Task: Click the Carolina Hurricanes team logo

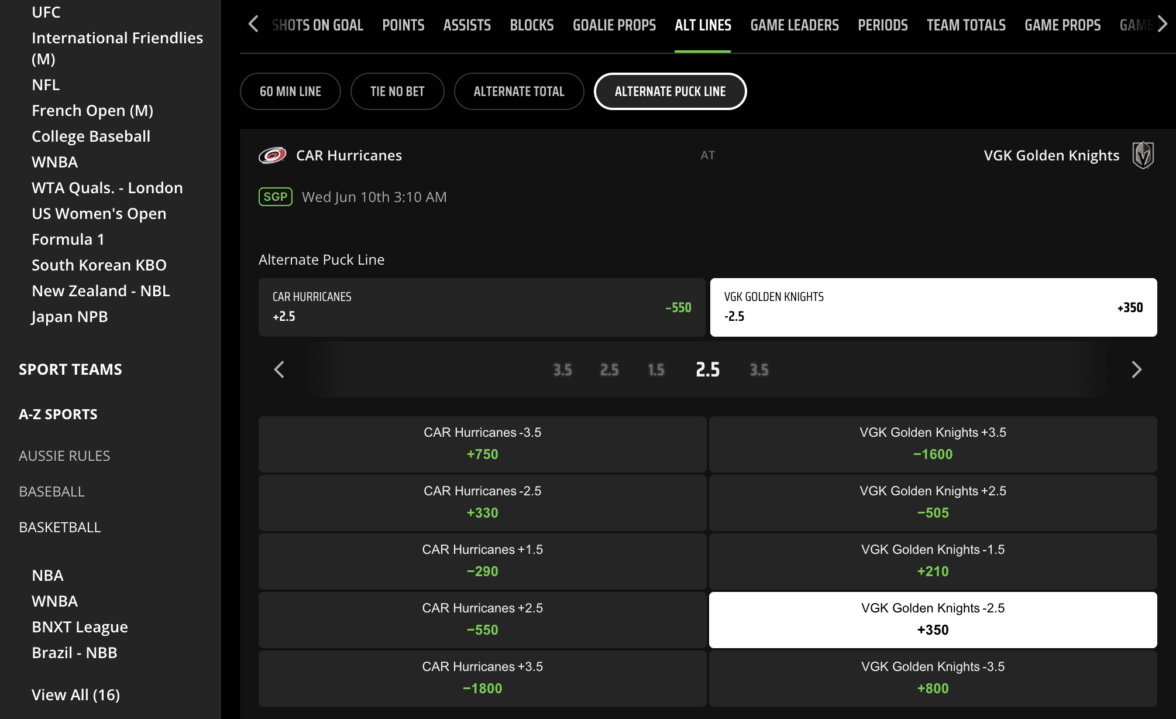Action: (273, 155)
